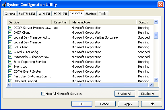Screen dimensions: 165x110
Task: Click the Disable All button
Action: (148, 93)
